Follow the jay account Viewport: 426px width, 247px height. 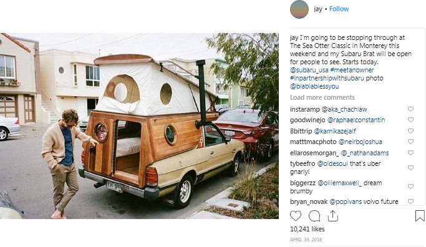339,9
